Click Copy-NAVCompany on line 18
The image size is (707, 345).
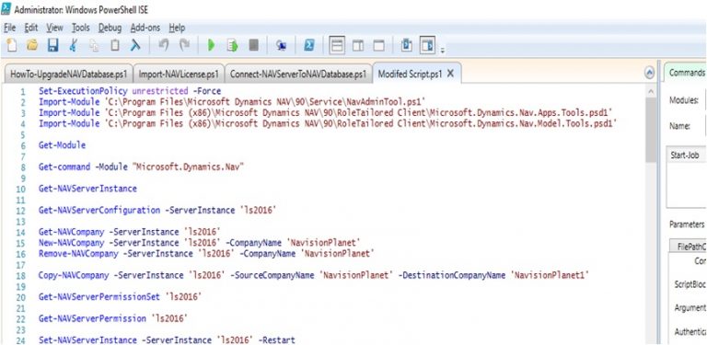pos(74,275)
